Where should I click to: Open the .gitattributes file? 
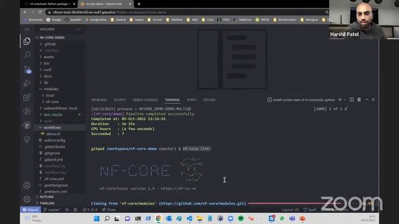tap(60, 147)
